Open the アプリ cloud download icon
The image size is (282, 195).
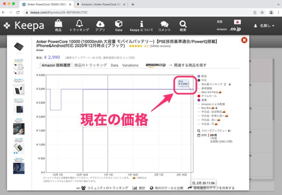point(100,26)
